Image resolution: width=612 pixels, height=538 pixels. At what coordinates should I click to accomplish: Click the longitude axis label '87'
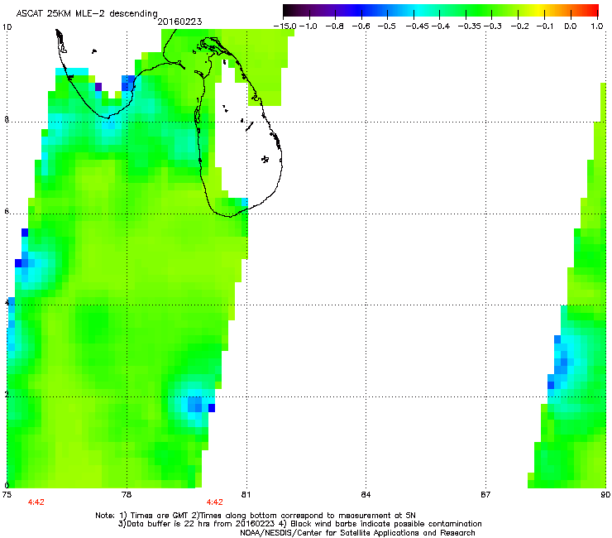coord(485,495)
